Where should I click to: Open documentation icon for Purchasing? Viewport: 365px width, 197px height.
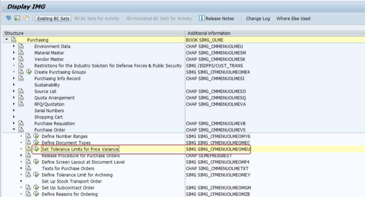click(x=14, y=40)
